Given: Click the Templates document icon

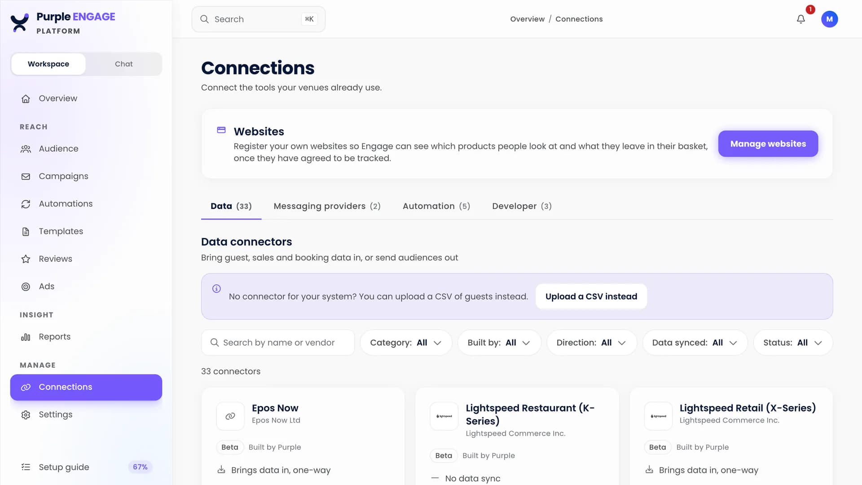Looking at the screenshot, I should 26,231.
